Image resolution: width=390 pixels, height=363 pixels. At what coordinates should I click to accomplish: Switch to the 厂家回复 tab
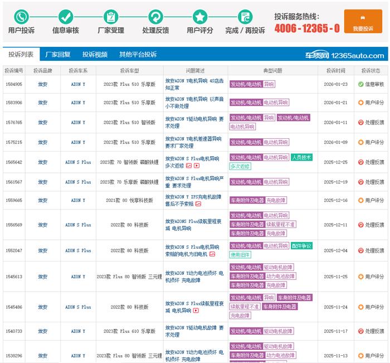point(58,55)
